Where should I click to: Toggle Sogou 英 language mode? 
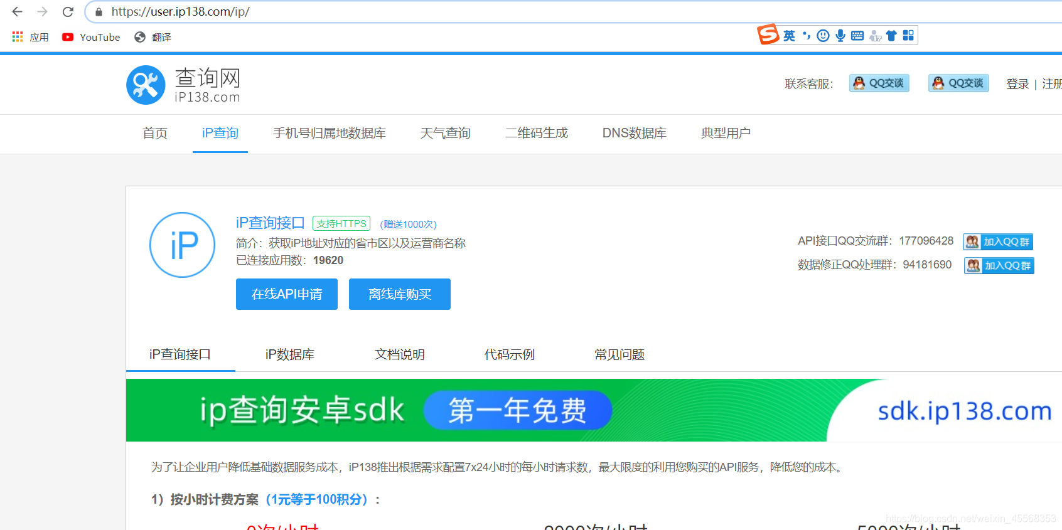coord(789,36)
